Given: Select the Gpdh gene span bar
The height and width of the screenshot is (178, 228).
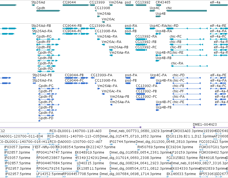Looking at the screenshot, I should pyautogui.click(x=48, y=11).
